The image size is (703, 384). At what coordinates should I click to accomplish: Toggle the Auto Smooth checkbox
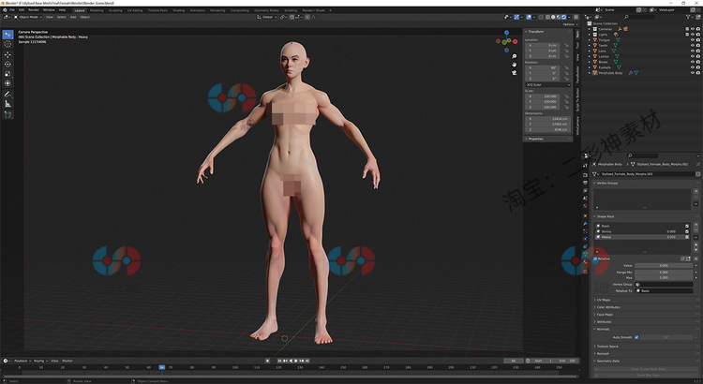click(x=636, y=337)
